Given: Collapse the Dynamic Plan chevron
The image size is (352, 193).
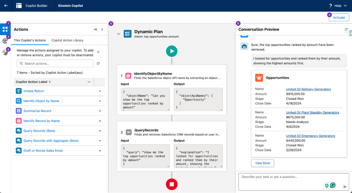Looking at the screenshot, I should [x=119, y=34].
